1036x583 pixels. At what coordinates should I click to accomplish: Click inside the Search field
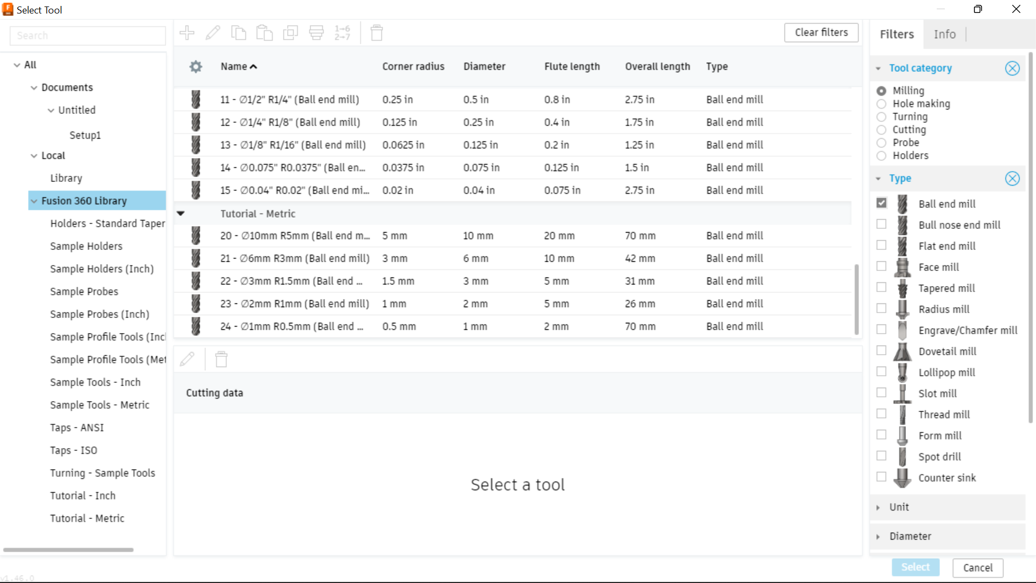click(x=87, y=35)
